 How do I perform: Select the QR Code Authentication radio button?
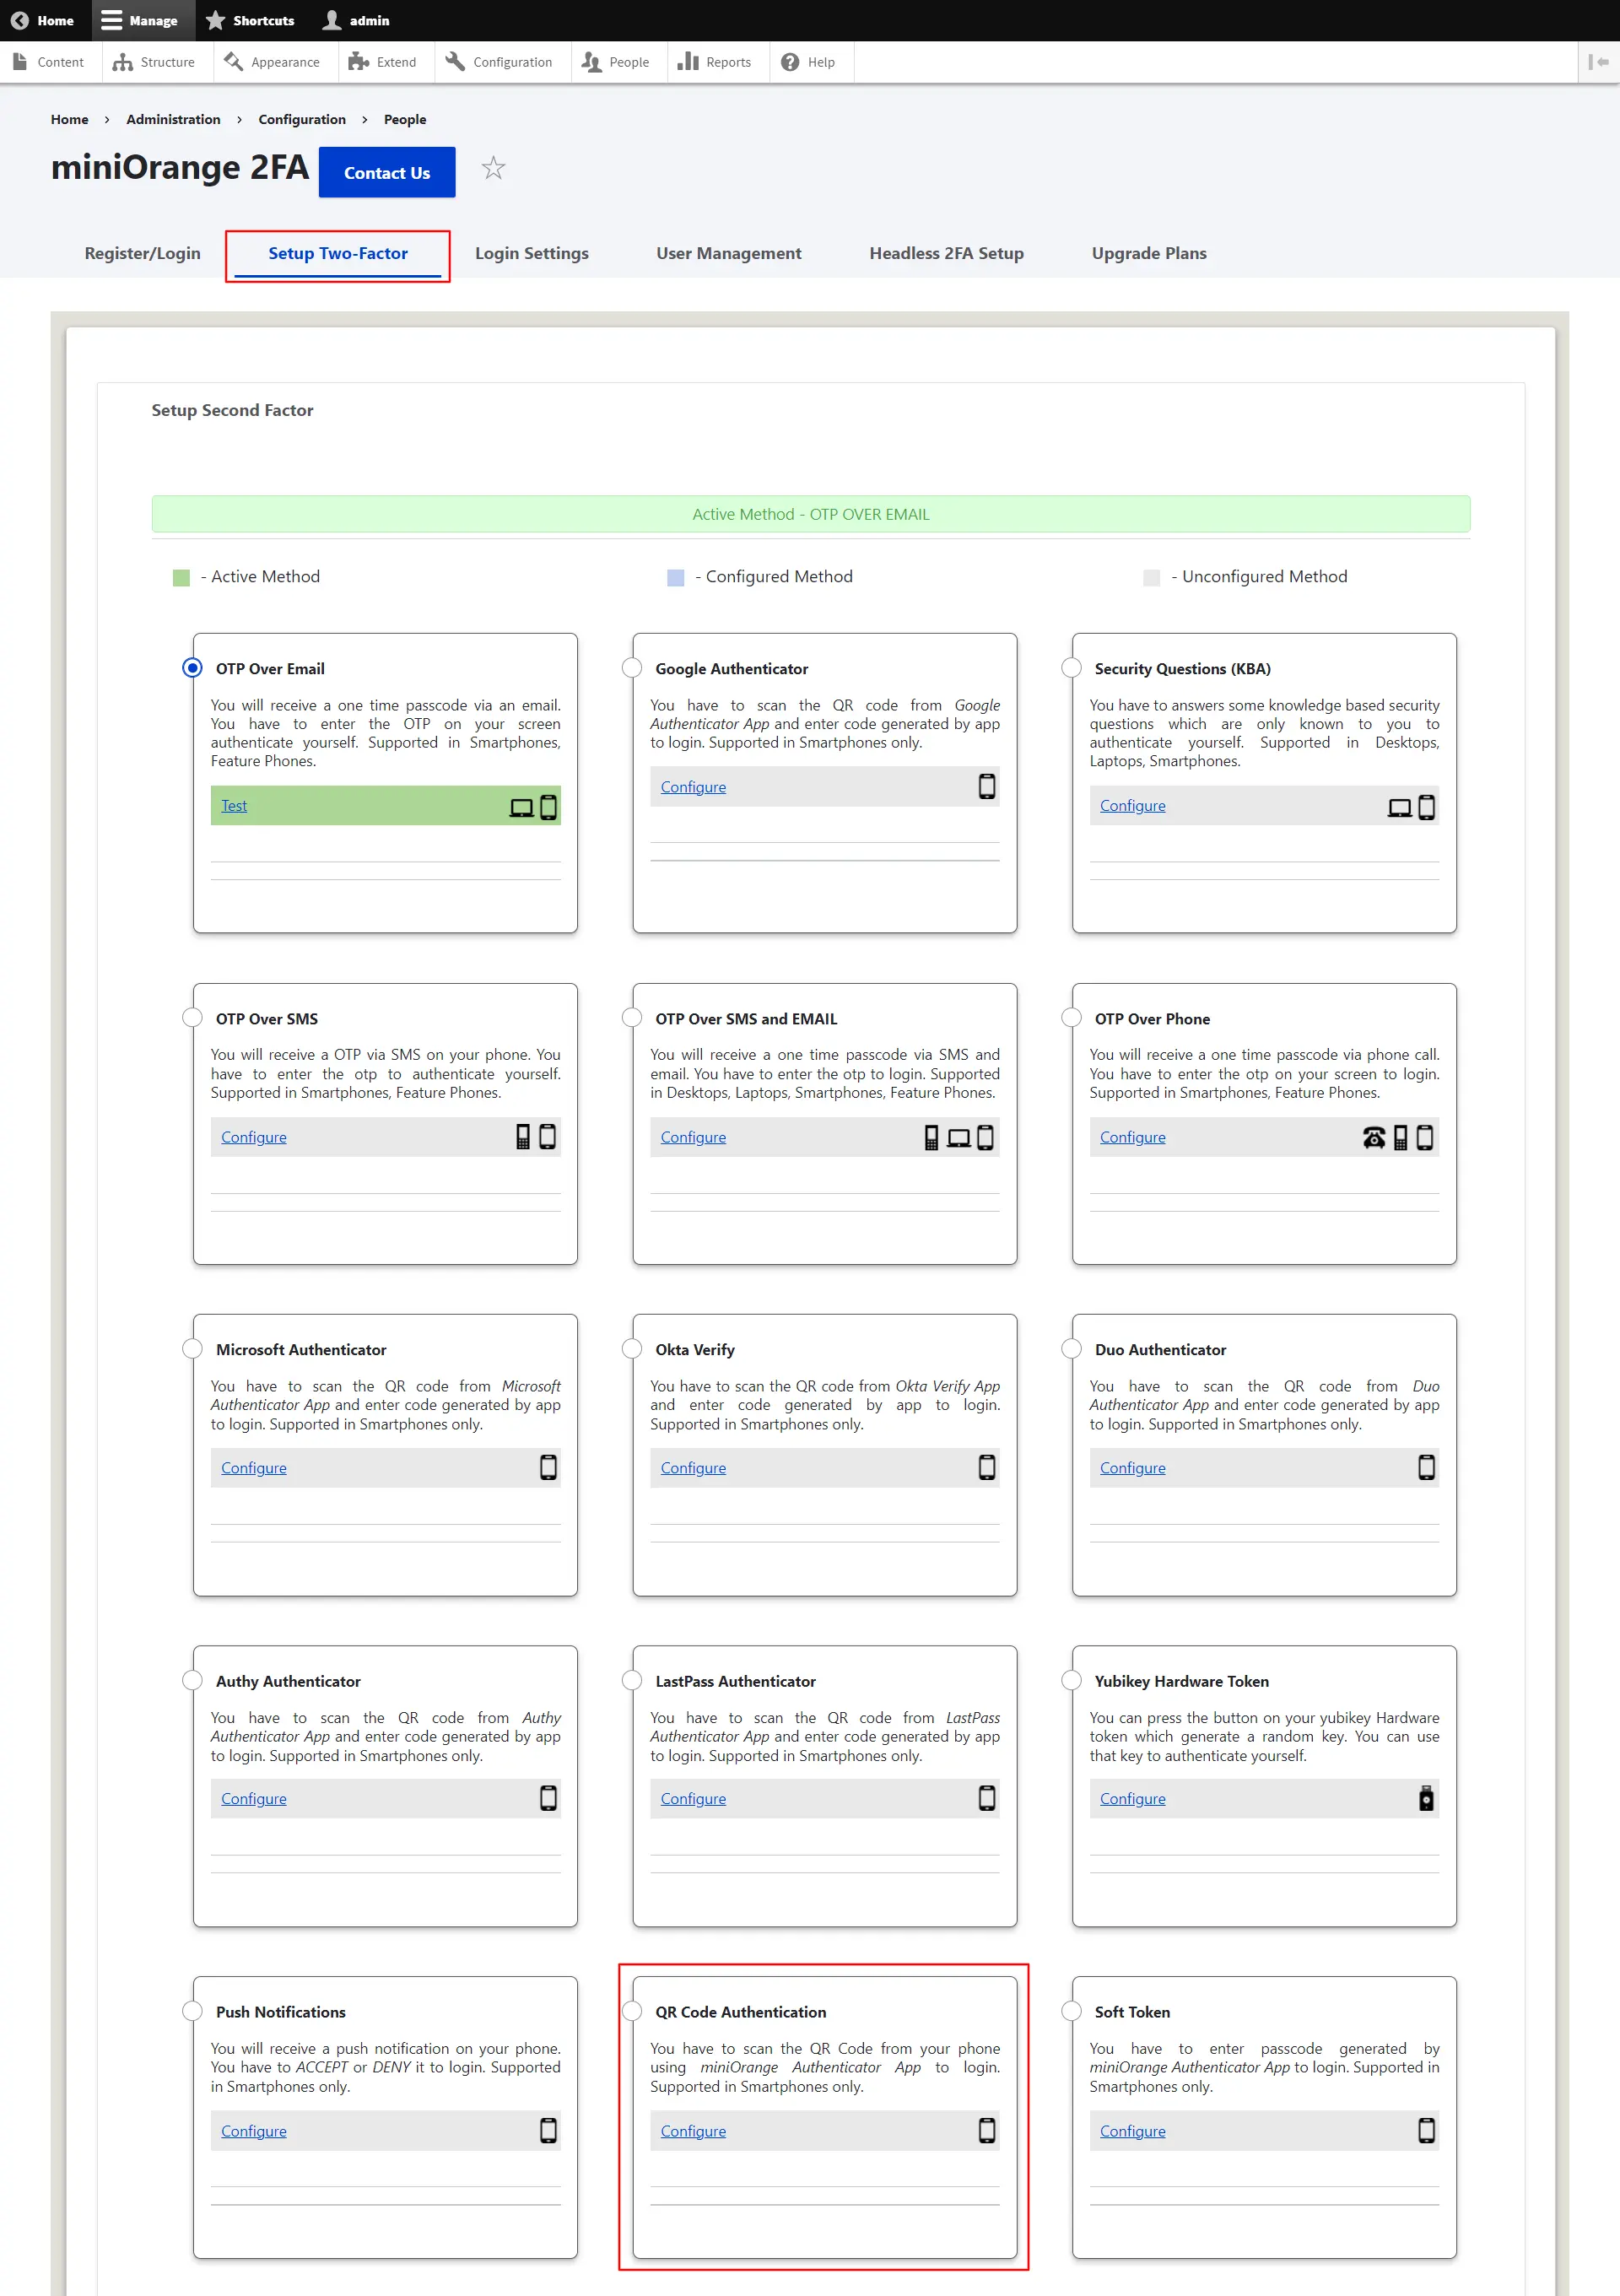(632, 2011)
